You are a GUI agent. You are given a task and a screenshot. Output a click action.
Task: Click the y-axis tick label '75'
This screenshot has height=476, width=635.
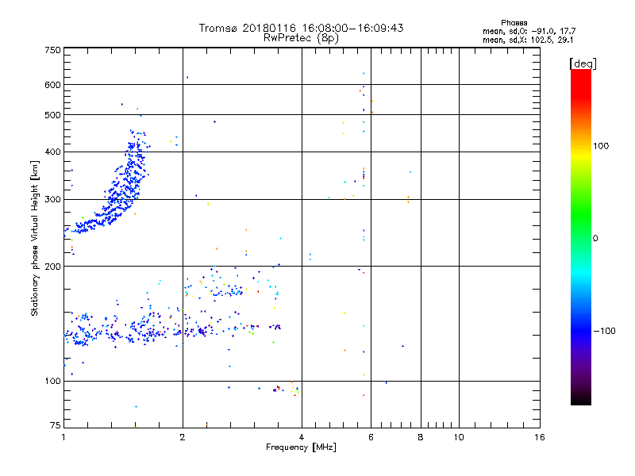click(x=56, y=425)
